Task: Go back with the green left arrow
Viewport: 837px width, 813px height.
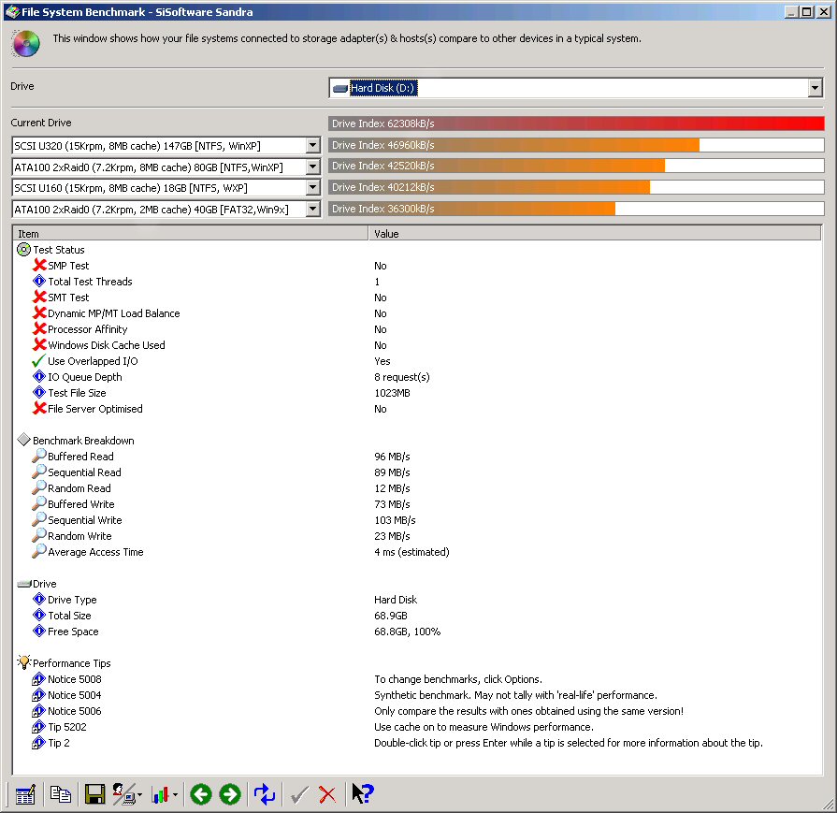Action: coord(201,794)
